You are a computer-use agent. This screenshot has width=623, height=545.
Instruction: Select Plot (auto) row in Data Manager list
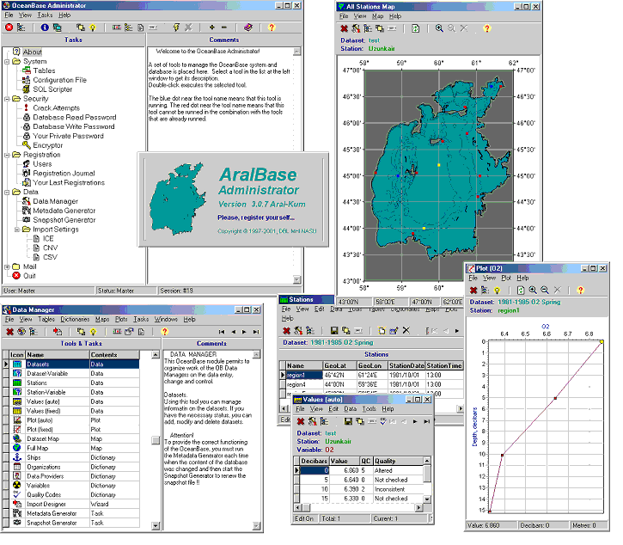point(76,420)
